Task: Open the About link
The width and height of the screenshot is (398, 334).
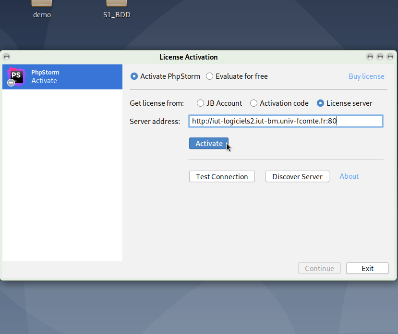Action: (x=349, y=176)
